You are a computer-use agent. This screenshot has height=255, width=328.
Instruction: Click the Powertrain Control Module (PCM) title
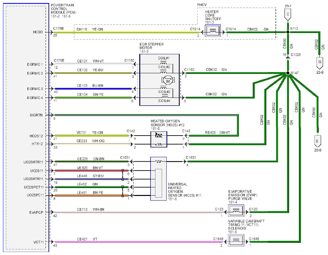(x=63, y=9)
